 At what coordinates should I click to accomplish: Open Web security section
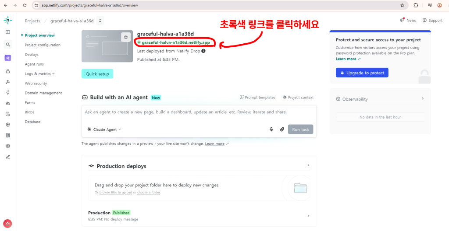36,83
